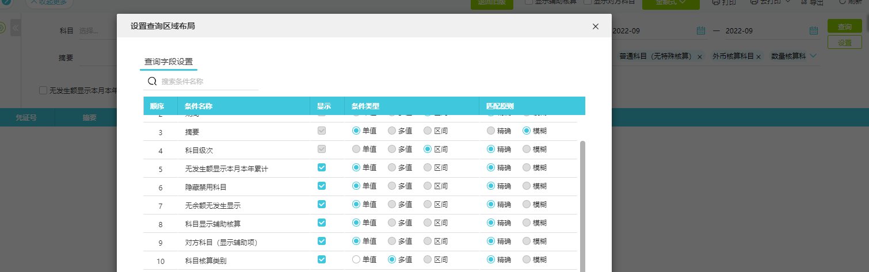Click the search magnifier icon in dialog

tap(153, 81)
